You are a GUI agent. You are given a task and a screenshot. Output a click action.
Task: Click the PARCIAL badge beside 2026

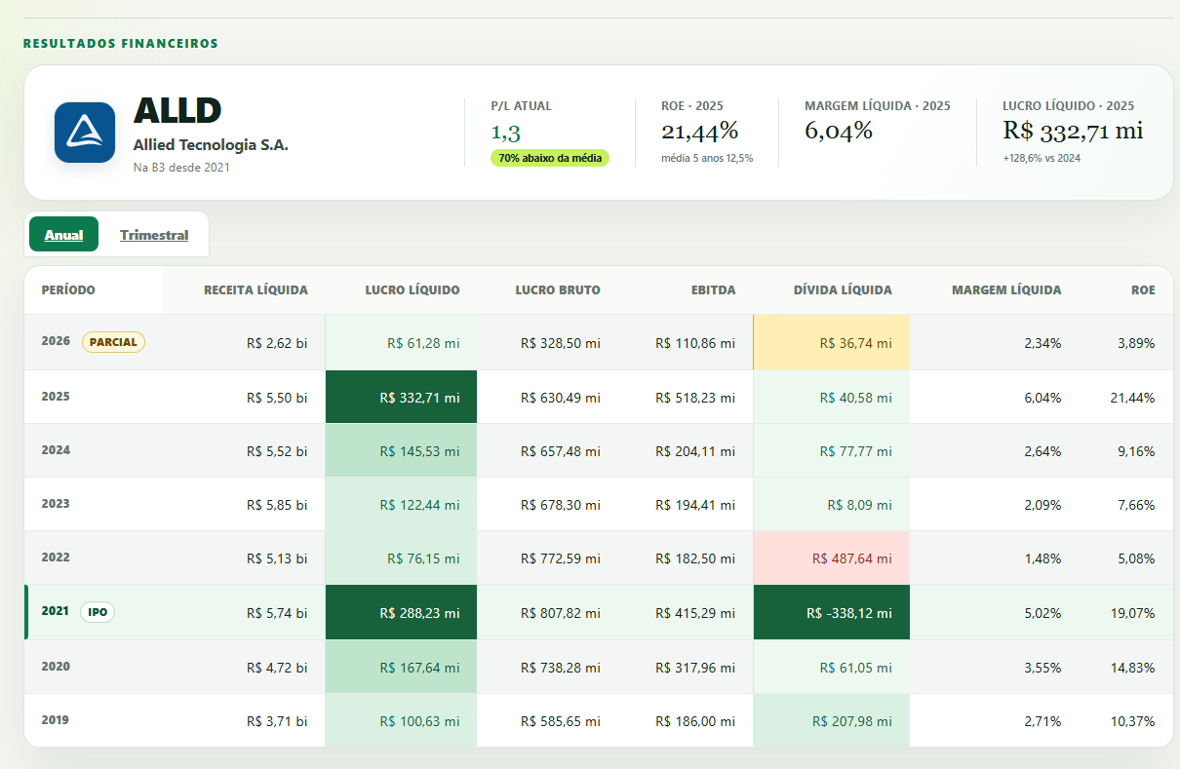pyautogui.click(x=113, y=342)
